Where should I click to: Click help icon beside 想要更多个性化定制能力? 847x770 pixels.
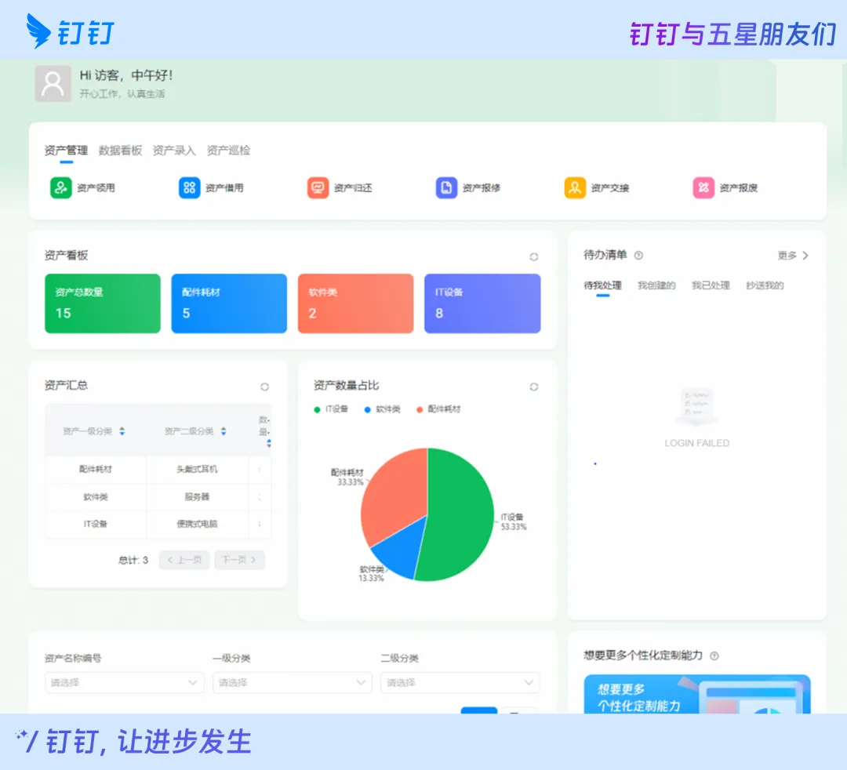(x=714, y=656)
